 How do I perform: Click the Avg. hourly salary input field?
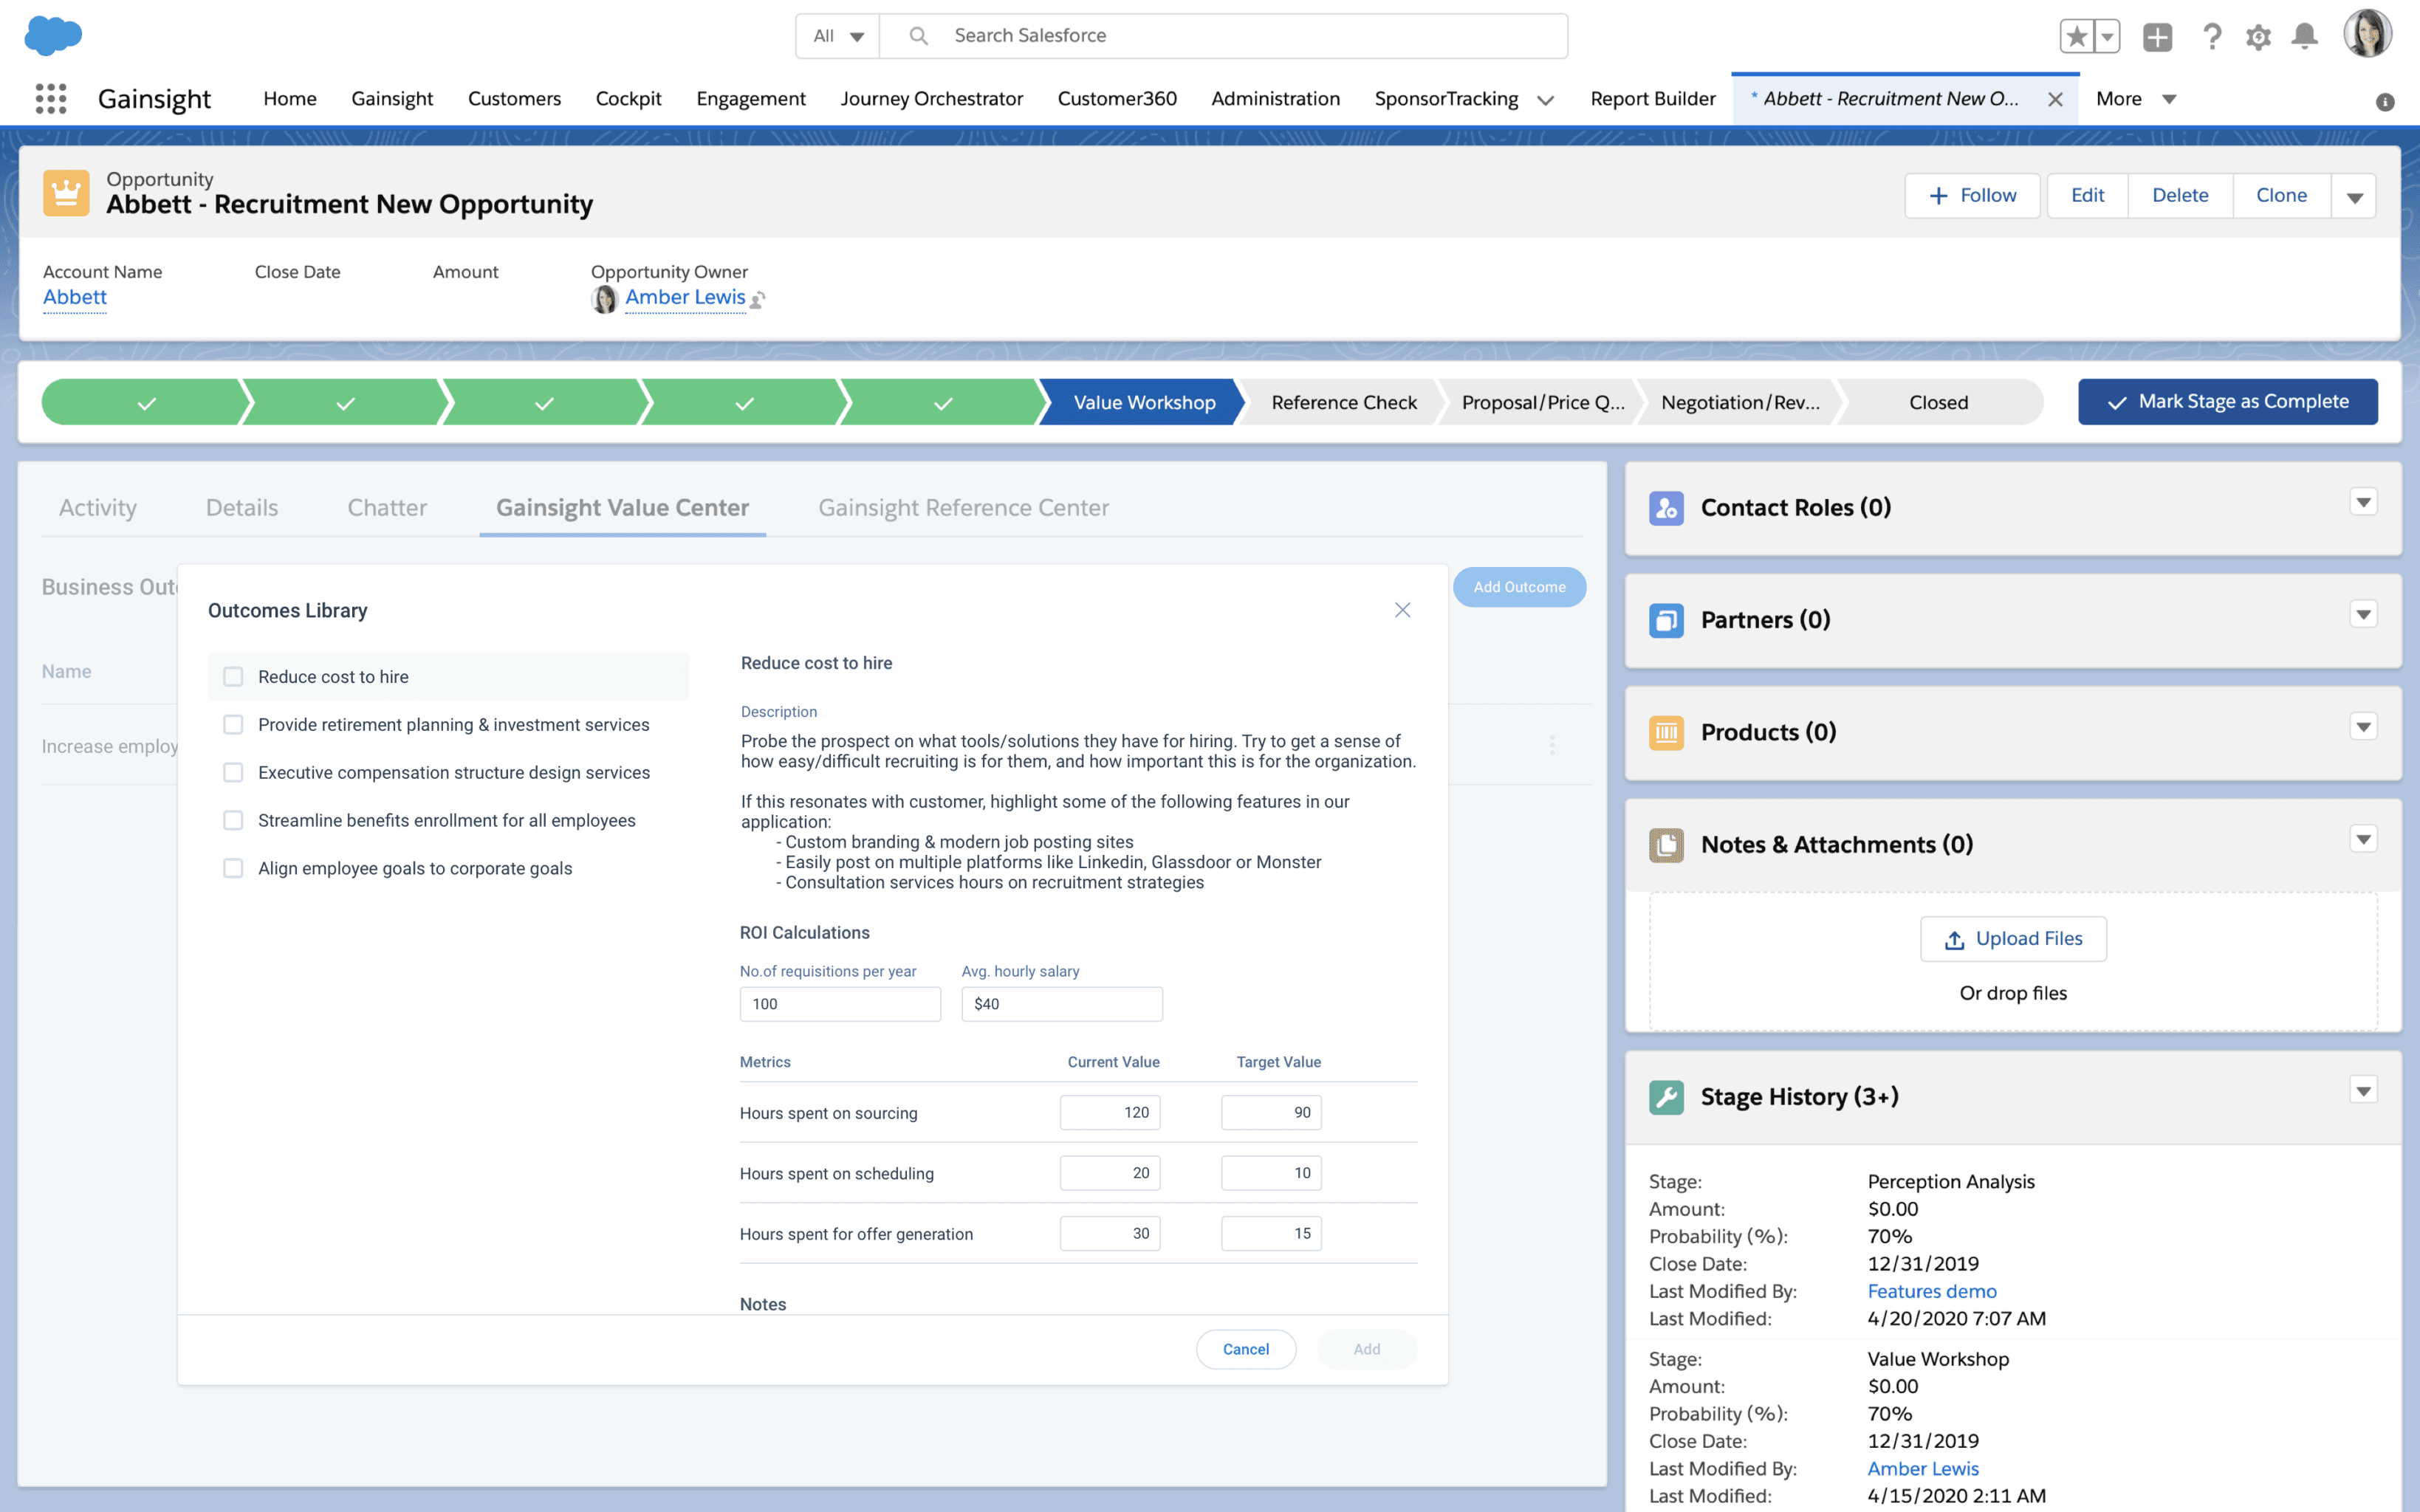click(x=1061, y=1004)
